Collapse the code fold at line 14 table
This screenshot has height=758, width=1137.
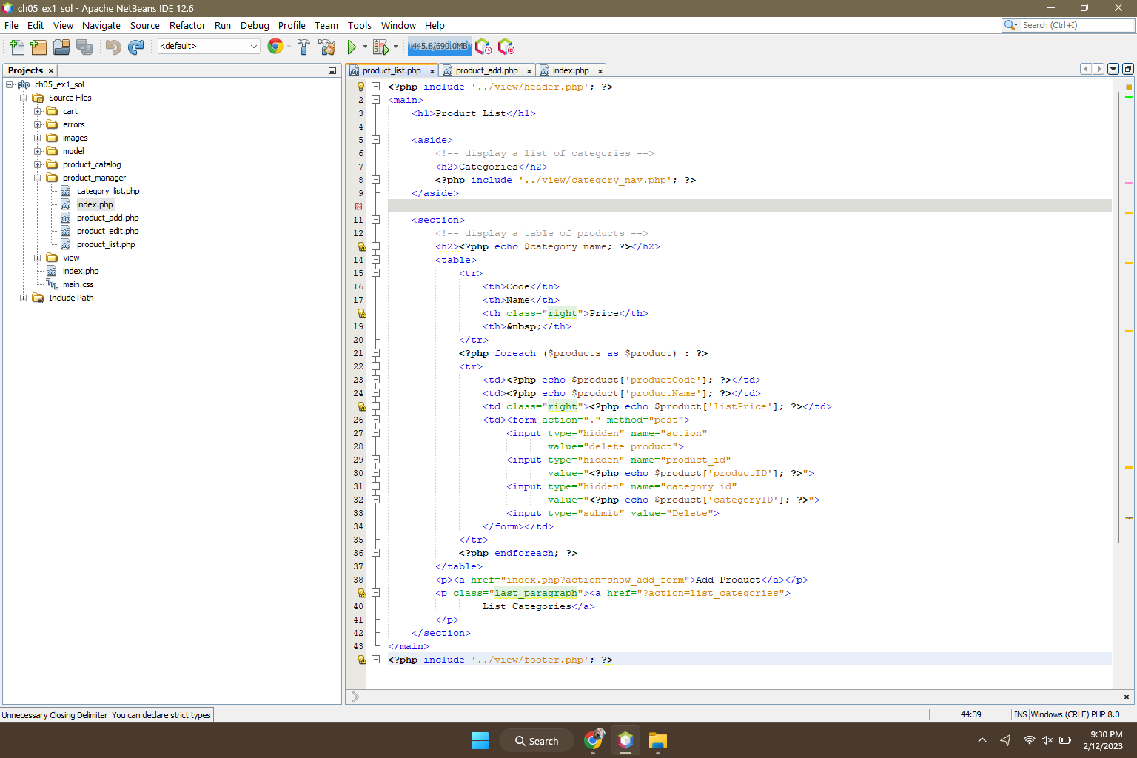pyautogui.click(x=375, y=260)
